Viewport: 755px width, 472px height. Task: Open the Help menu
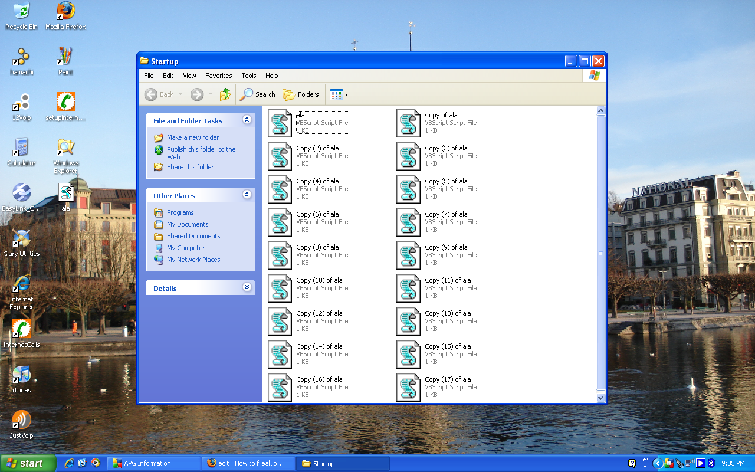[x=271, y=76]
